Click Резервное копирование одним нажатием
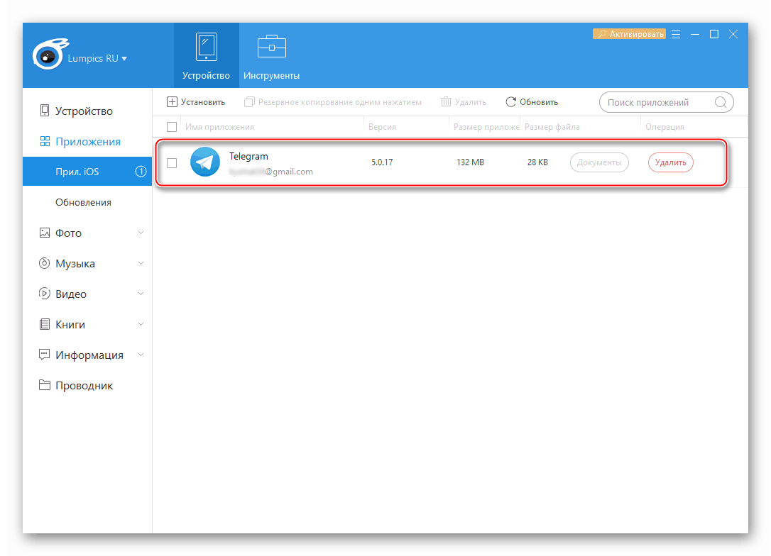The image size is (771, 556). pos(333,102)
